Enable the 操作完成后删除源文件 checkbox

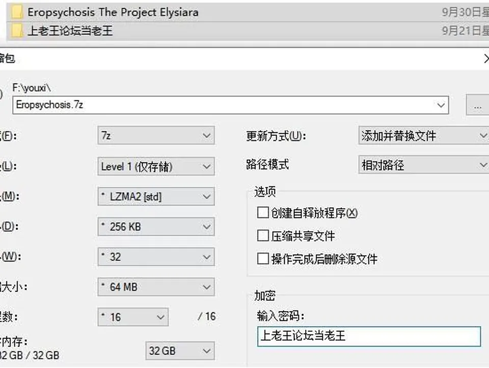263,259
